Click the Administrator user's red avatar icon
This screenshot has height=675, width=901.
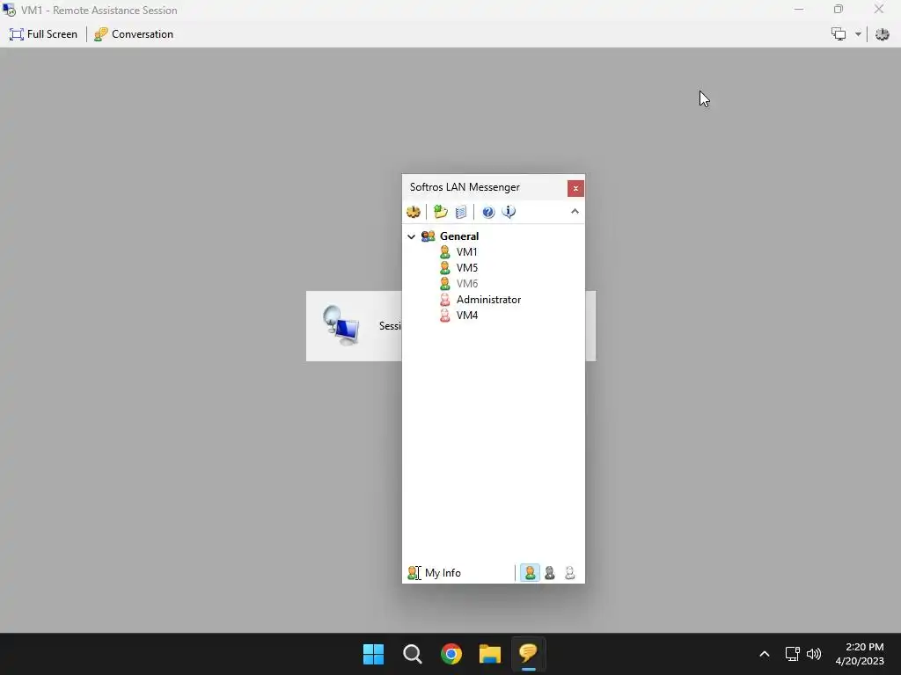(444, 300)
